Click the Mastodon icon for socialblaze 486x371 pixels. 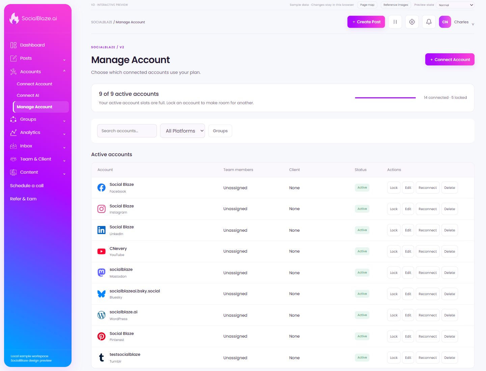tap(101, 273)
